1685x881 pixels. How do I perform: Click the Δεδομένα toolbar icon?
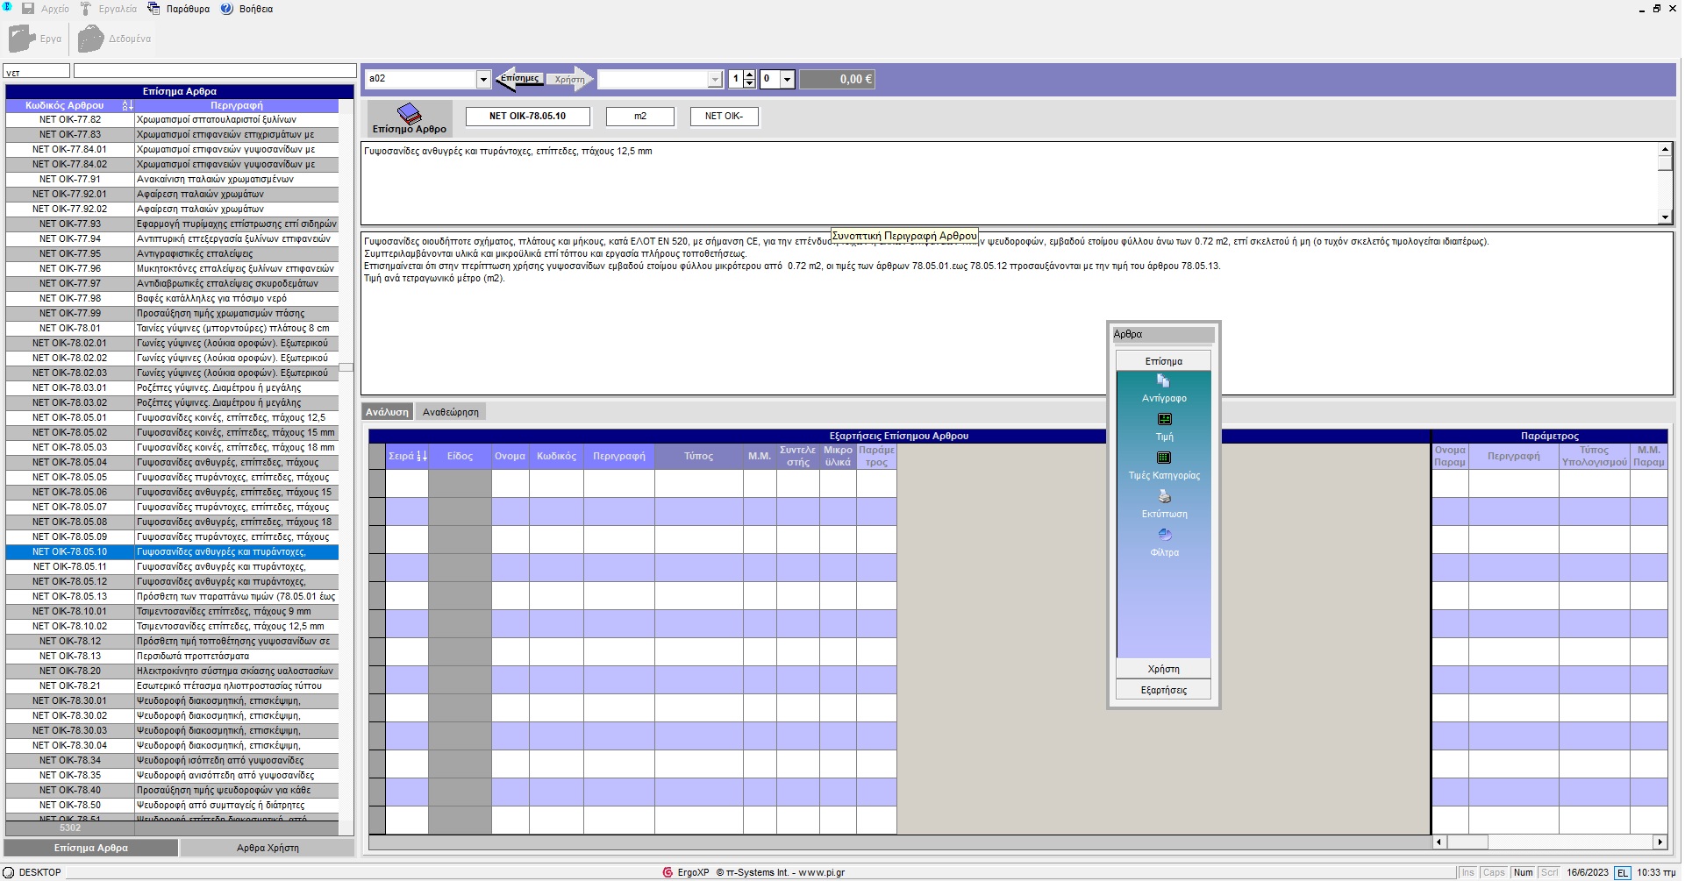tap(90, 39)
